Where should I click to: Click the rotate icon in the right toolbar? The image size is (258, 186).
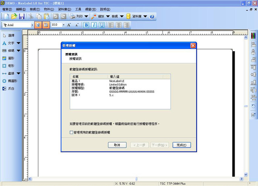click(254, 106)
